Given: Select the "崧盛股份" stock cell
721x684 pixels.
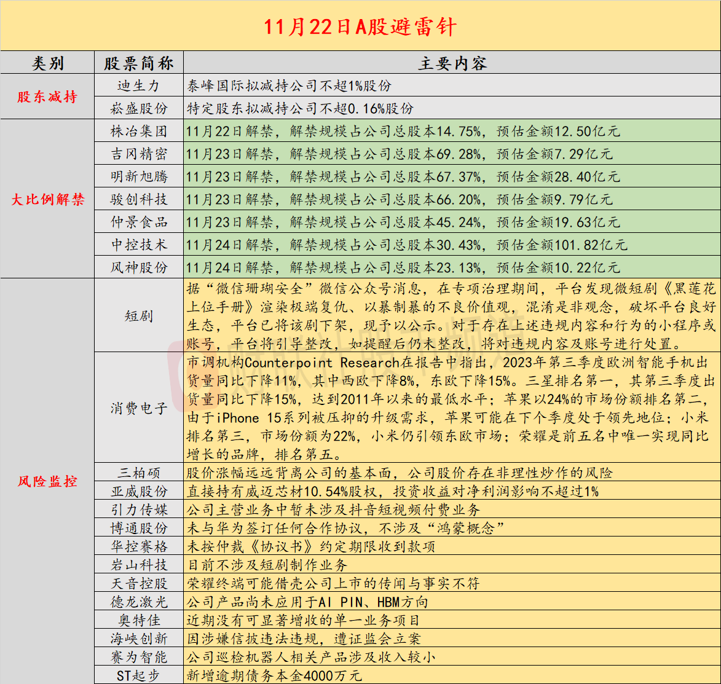Looking at the screenshot, I should click(x=139, y=109).
